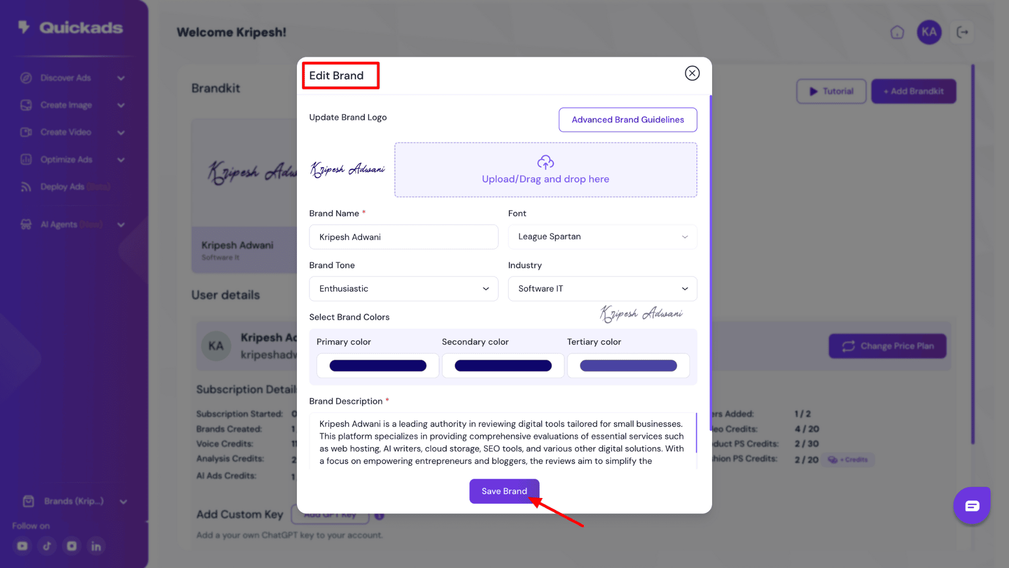Open the Instagram social link
Screen dimensions: 1009x568
pyautogui.click(x=71, y=546)
